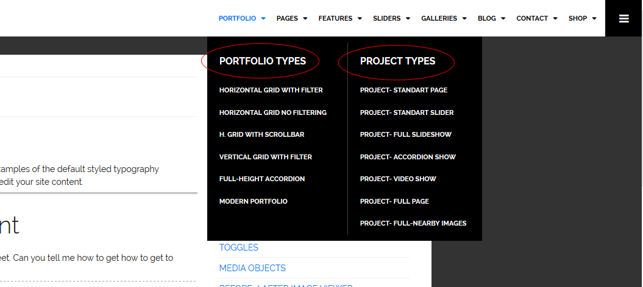The height and width of the screenshot is (287, 643).
Task: Open Project- Full-Nearby Images
Action: click(x=413, y=223)
